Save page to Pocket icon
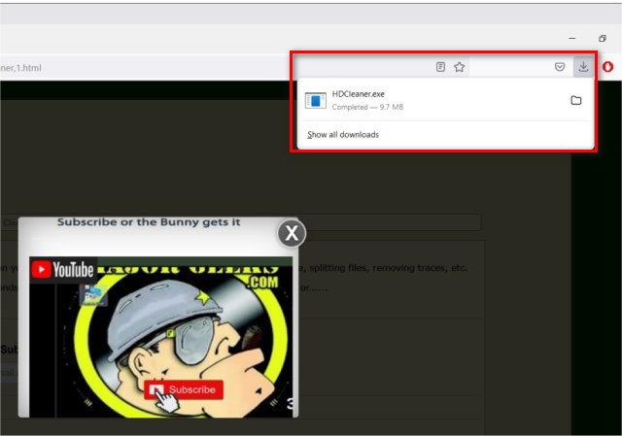Viewport: 622px width, 436px height. click(560, 67)
